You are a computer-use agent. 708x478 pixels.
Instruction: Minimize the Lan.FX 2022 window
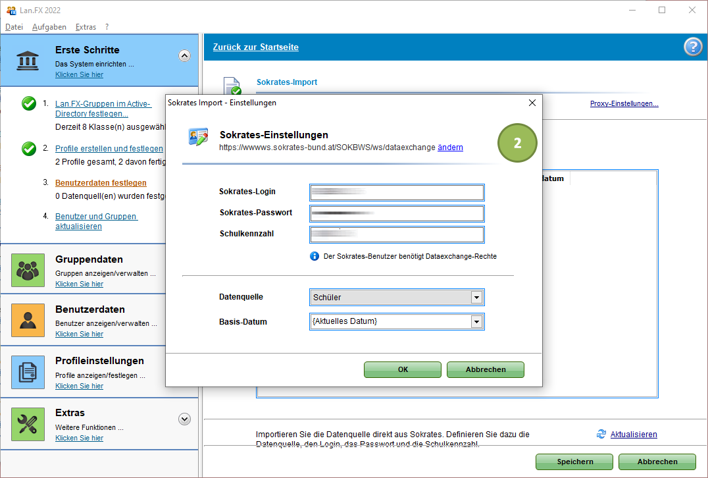point(632,10)
